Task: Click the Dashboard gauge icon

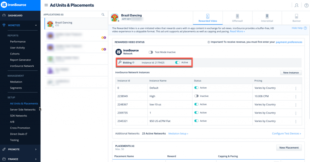Action: (x=4, y=15)
